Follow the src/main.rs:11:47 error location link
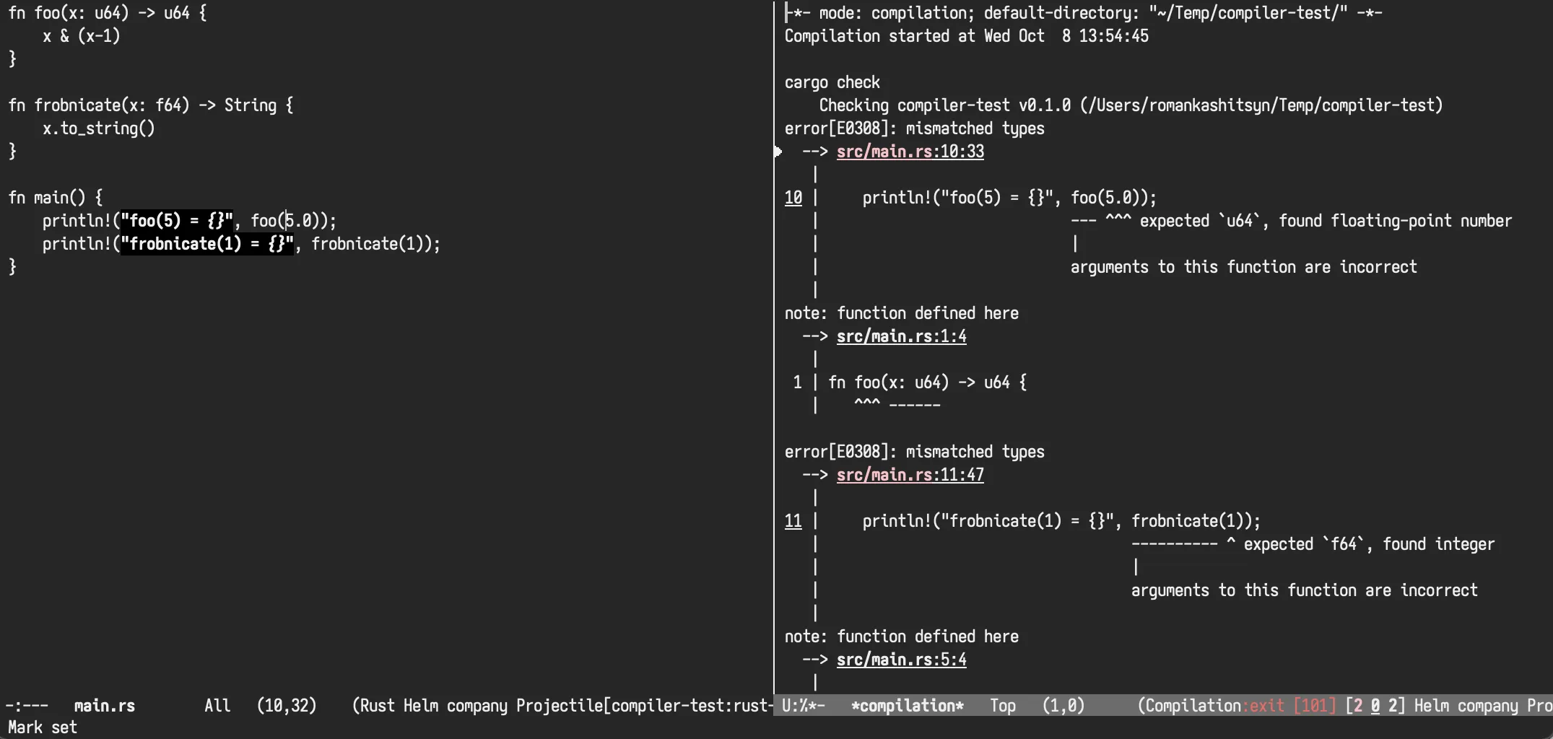Image resolution: width=1553 pixels, height=739 pixels. [910, 475]
